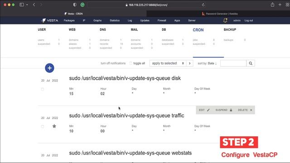The image size is (290, 163).
Task: Click EDIT on the traffic cron job
Action: click(204, 110)
